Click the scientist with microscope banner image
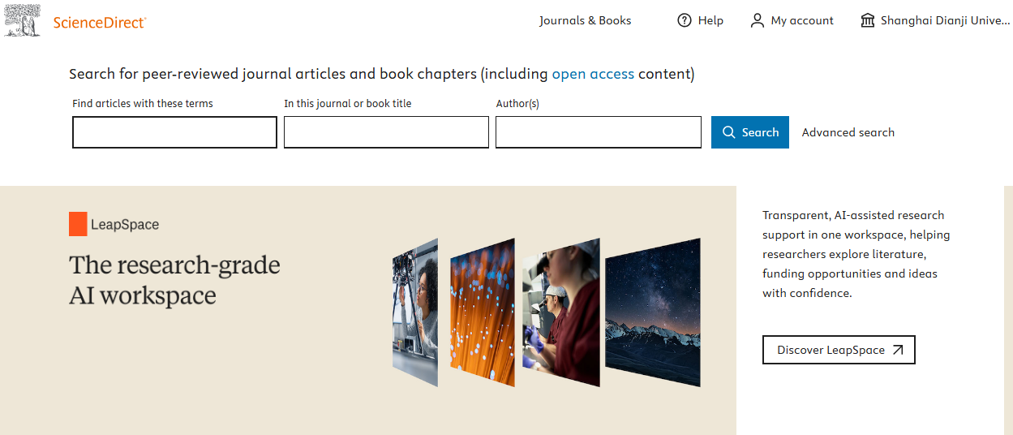Viewport: 1013px width, 435px height. click(415, 312)
